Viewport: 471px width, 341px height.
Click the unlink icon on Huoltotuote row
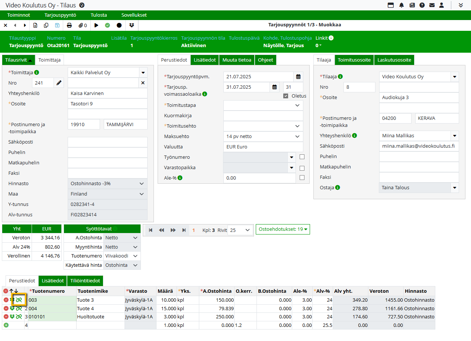point(19,317)
